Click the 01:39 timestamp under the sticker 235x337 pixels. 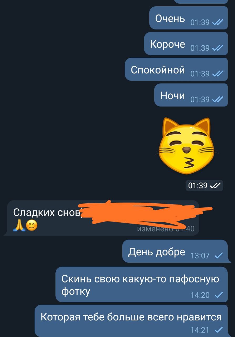[x=198, y=186]
